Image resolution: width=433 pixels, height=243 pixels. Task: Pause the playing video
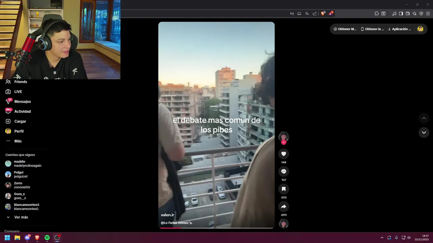[216, 125]
